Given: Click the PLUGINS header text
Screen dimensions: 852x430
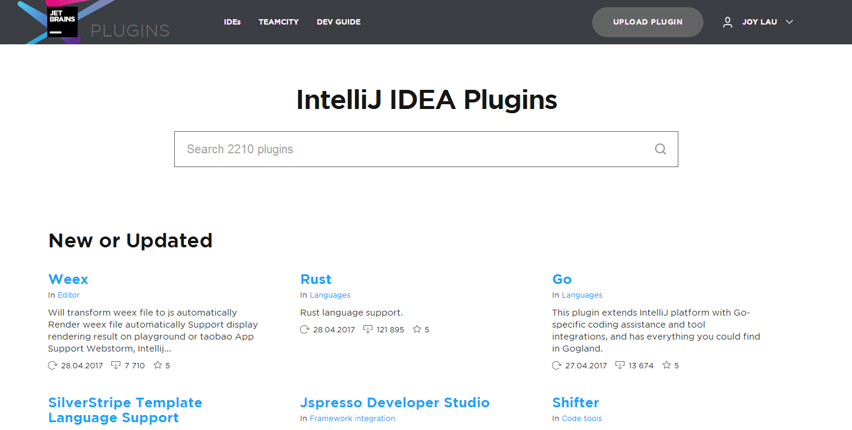Looking at the screenshot, I should point(130,31).
